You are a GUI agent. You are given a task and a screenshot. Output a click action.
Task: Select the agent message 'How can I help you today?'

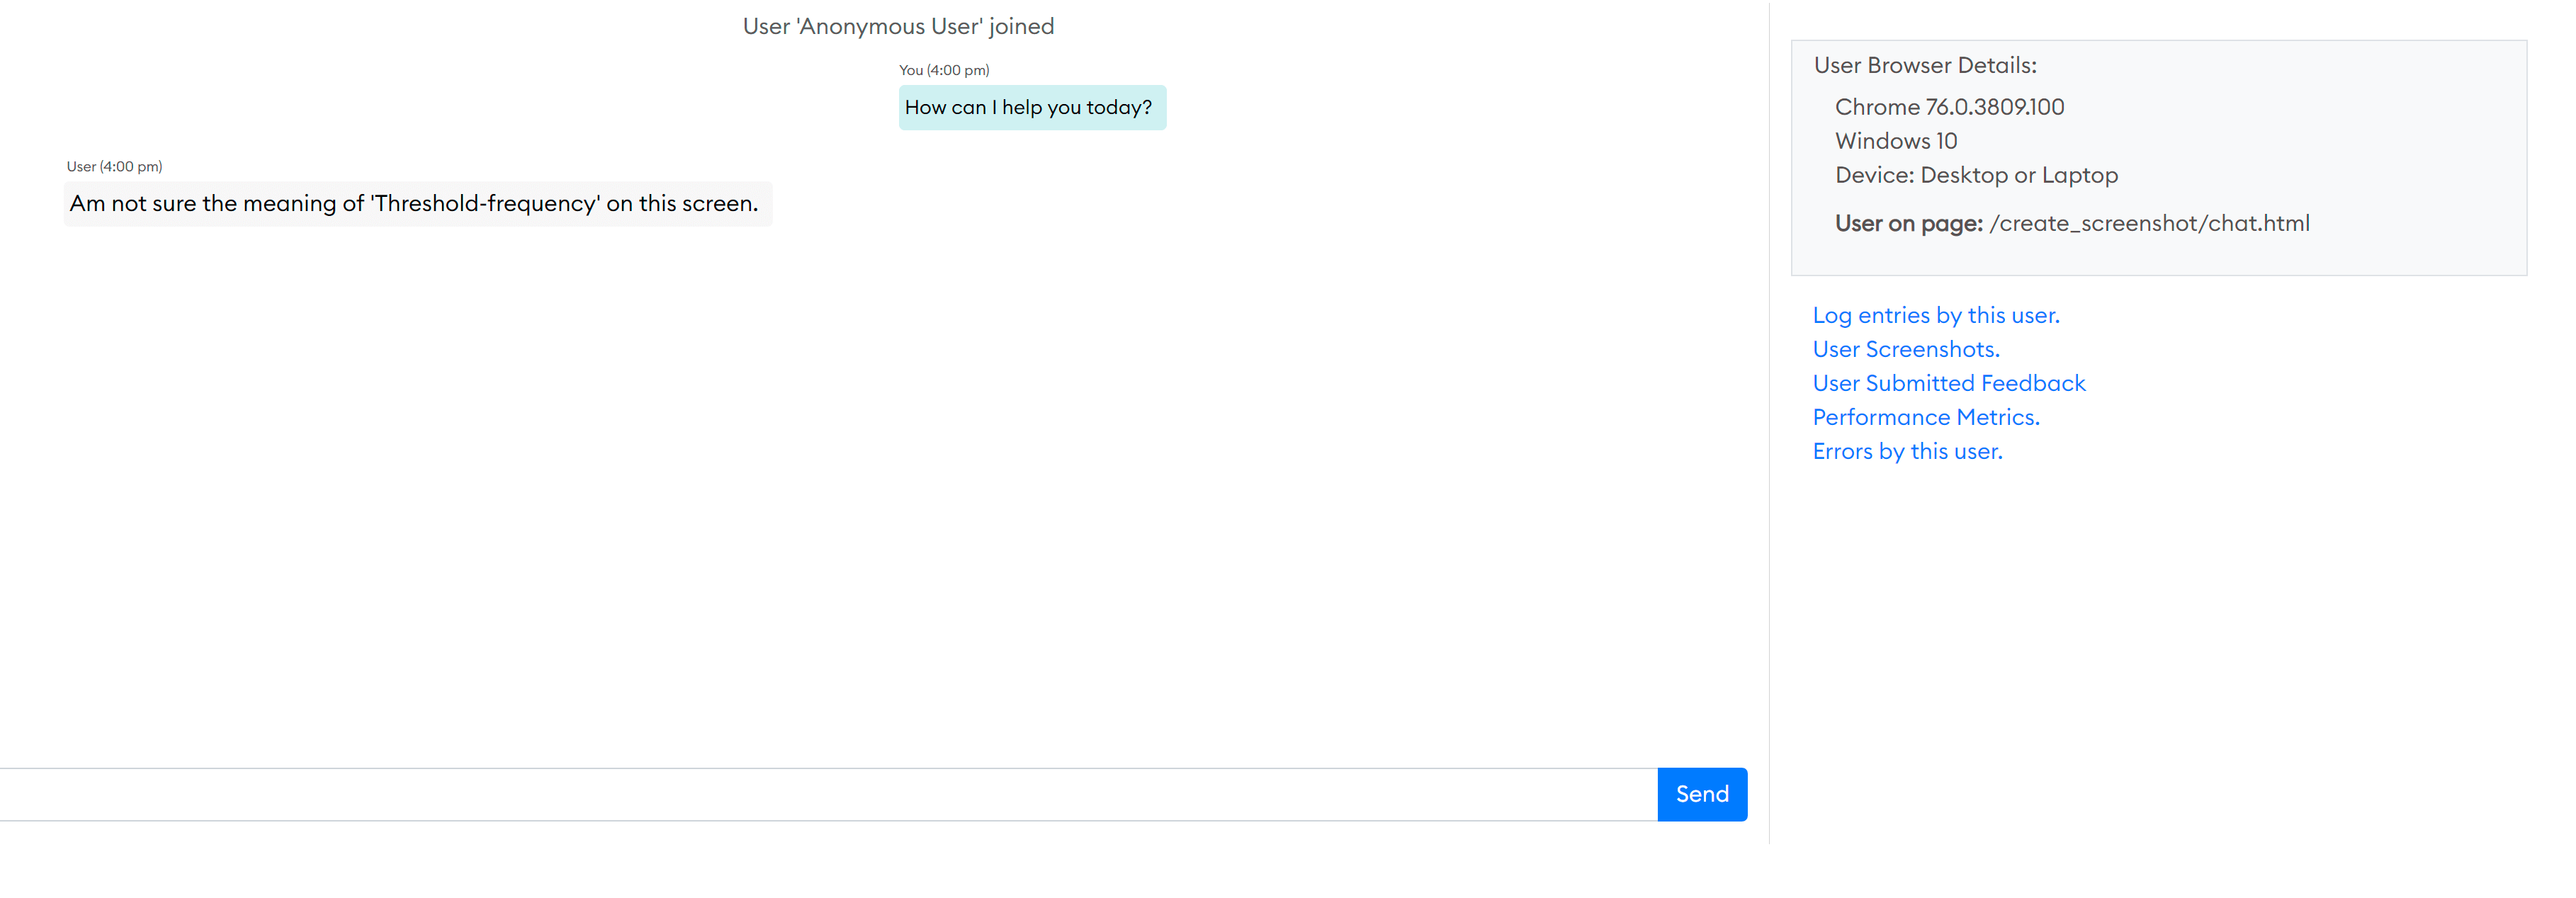[x=1032, y=107]
